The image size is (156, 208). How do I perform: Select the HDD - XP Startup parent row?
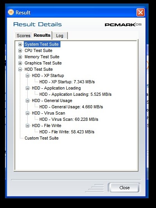[x=48, y=75]
